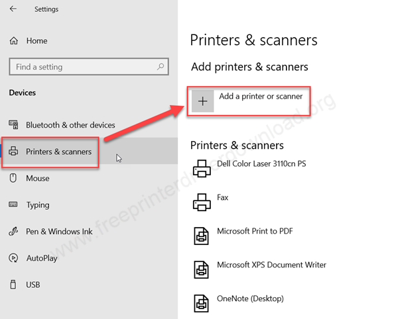The image size is (398, 319).
Task: Click the Microsoft Print to PDF icon
Action: point(202,236)
